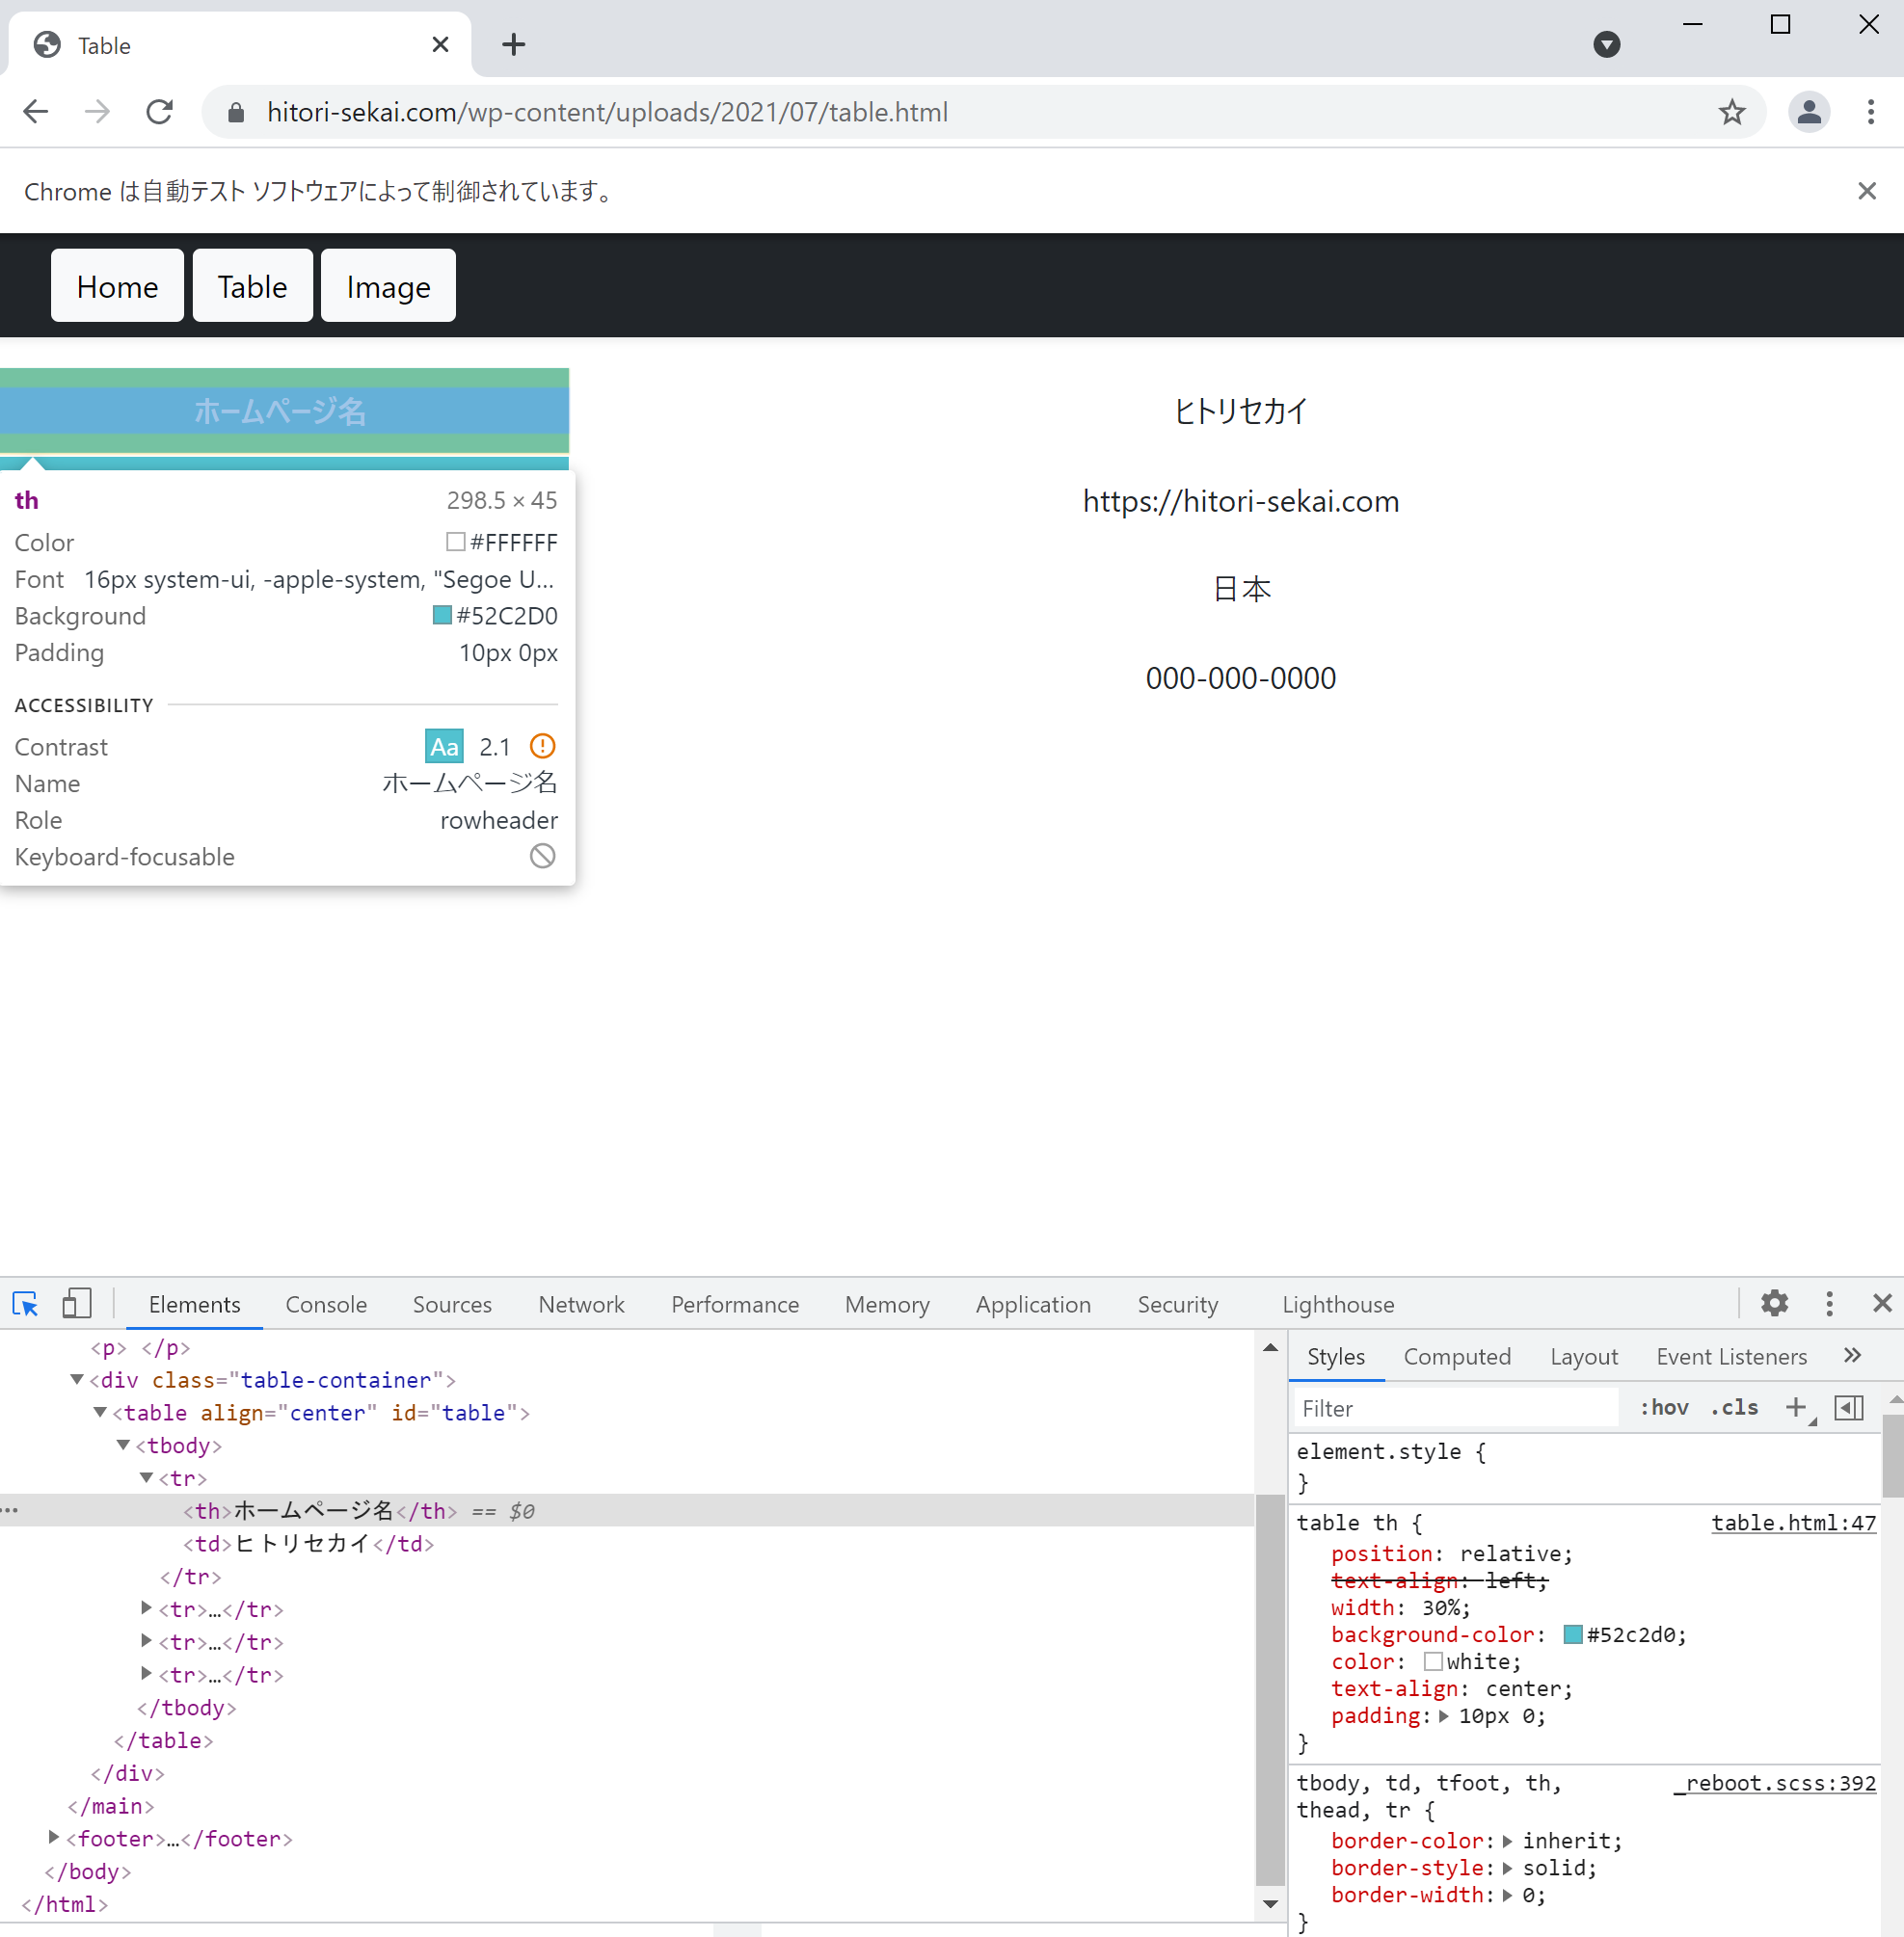Open DevTools three-dot customize menu

pos(1829,1303)
